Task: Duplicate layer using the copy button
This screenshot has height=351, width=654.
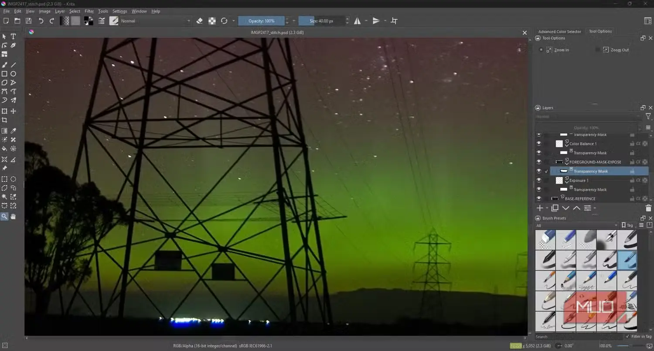Action: tap(555, 208)
